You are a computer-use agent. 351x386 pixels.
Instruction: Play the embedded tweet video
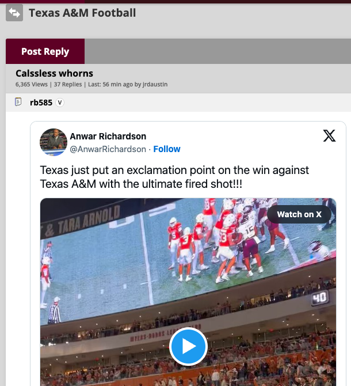(x=188, y=346)
